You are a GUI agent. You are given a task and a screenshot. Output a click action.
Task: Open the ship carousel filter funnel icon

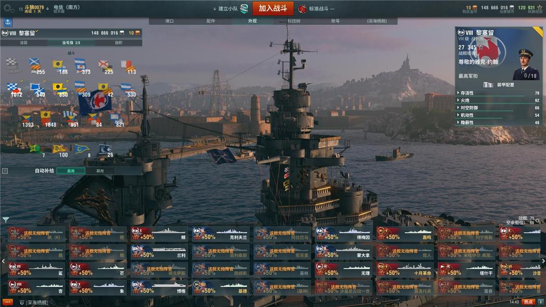[5, 219]
